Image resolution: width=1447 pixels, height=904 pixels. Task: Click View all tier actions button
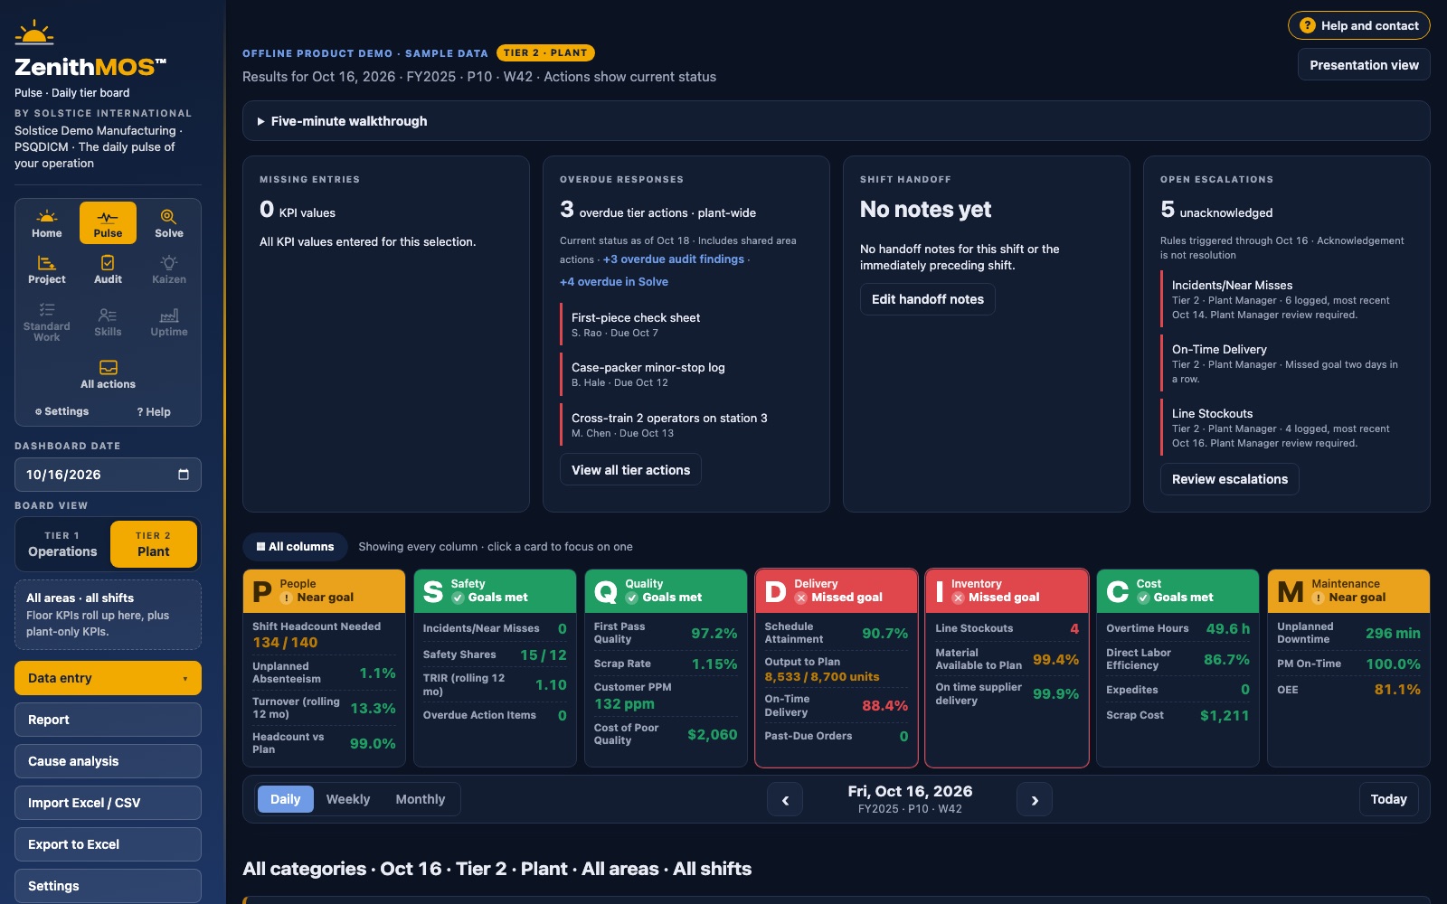click(x=630, y=470)
